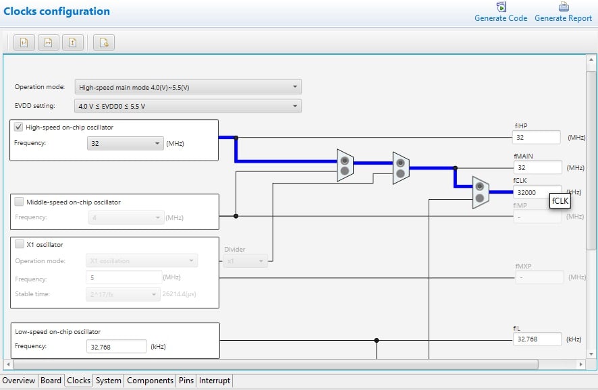Screen dimensions: 598x390
Task: Switch to the System tab
Action: click(x=108, y=381)
